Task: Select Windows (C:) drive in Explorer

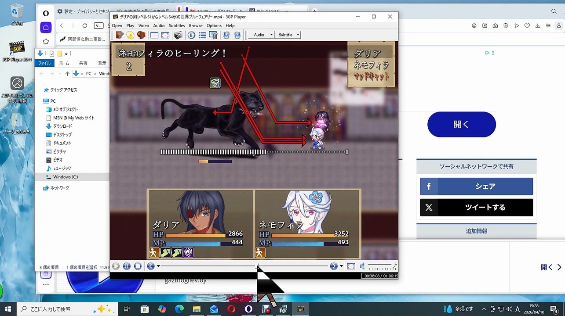Action: click(66, 177)
